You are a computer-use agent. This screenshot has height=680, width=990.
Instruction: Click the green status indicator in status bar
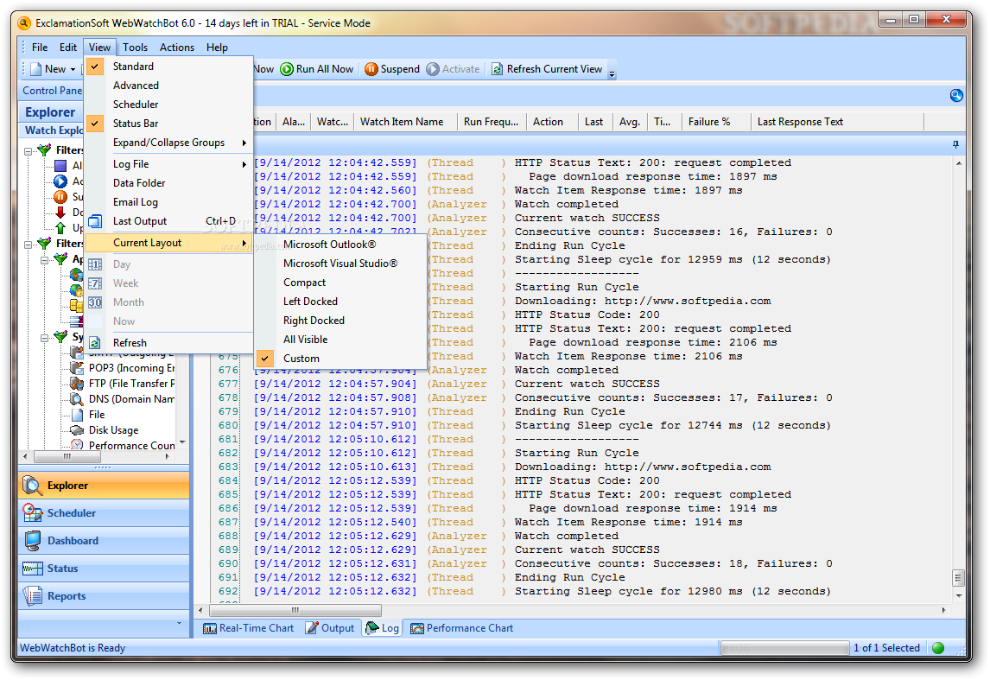tap(938, 648)
